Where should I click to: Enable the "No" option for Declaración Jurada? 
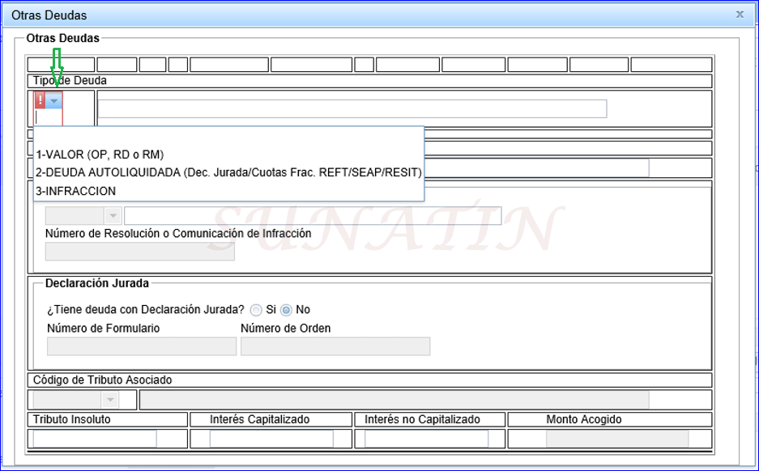click(286, 309)
